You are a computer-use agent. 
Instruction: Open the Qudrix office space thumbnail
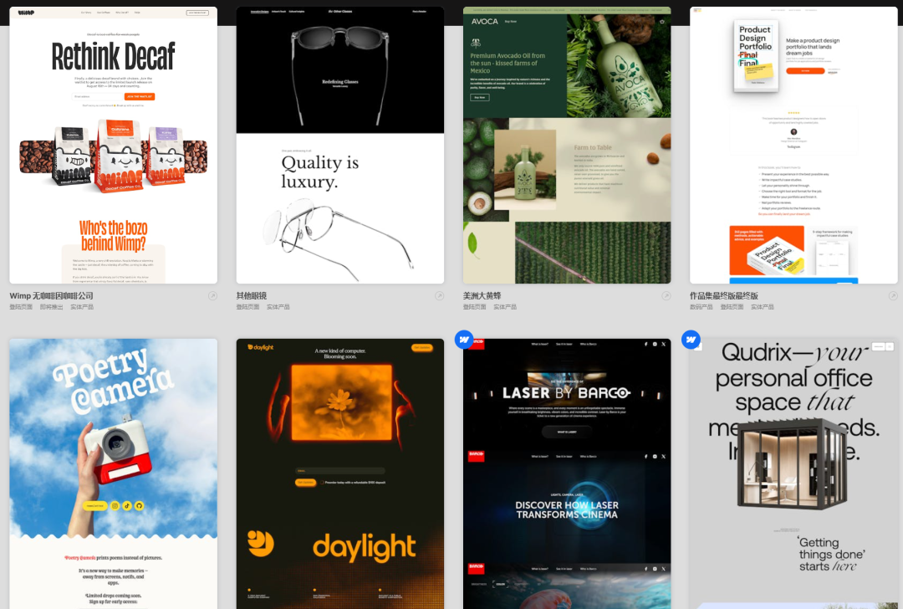click(794, 473)
